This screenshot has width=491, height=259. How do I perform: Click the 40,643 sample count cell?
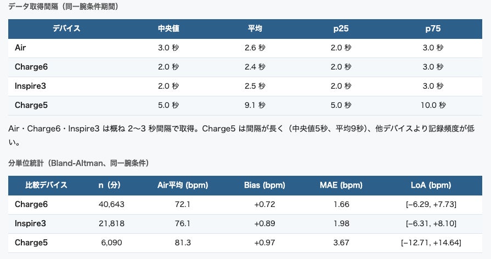[111, 204]
